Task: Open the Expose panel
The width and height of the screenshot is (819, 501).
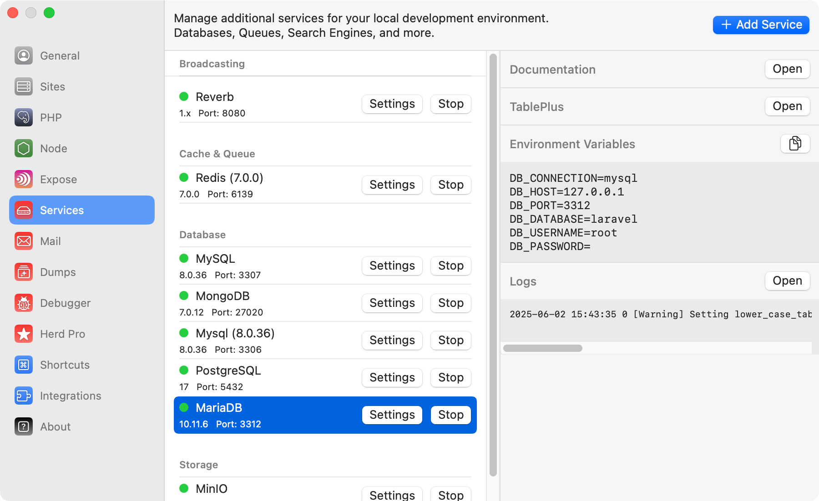Action: coord(58,179)
